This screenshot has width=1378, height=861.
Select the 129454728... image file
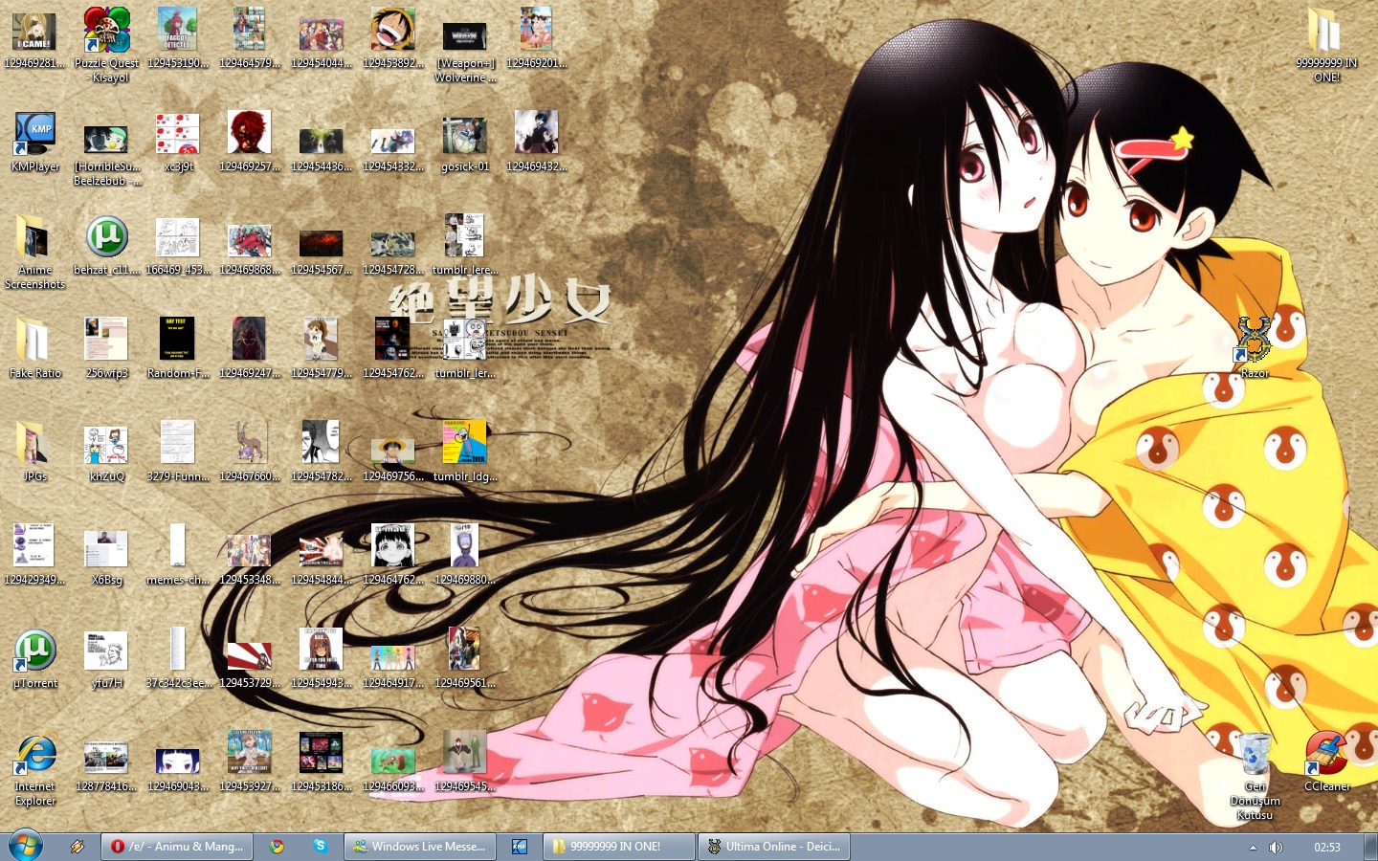393,244
